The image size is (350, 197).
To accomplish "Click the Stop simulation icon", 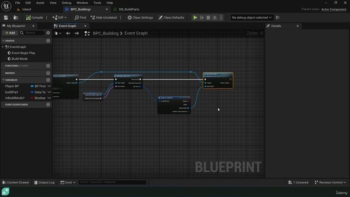I will (x=208, y=18).
